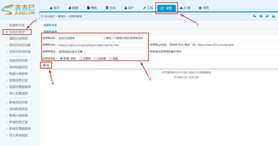Open the 系统 navigation tab
This screenshot has width=278, height=146.
(204, 8)
